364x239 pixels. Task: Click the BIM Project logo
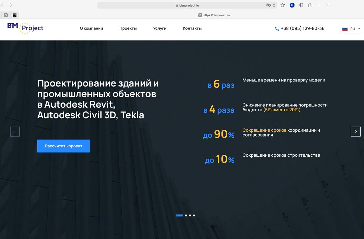[25, 28]
